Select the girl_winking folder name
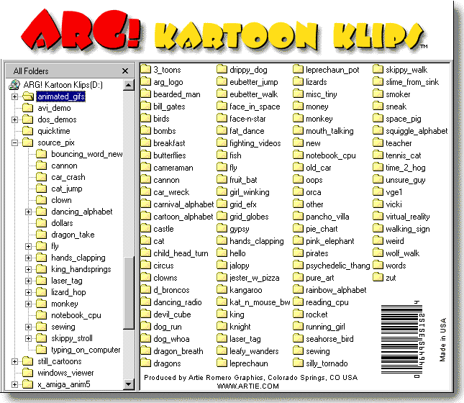 pyautogui.click(x=250, y=192)
